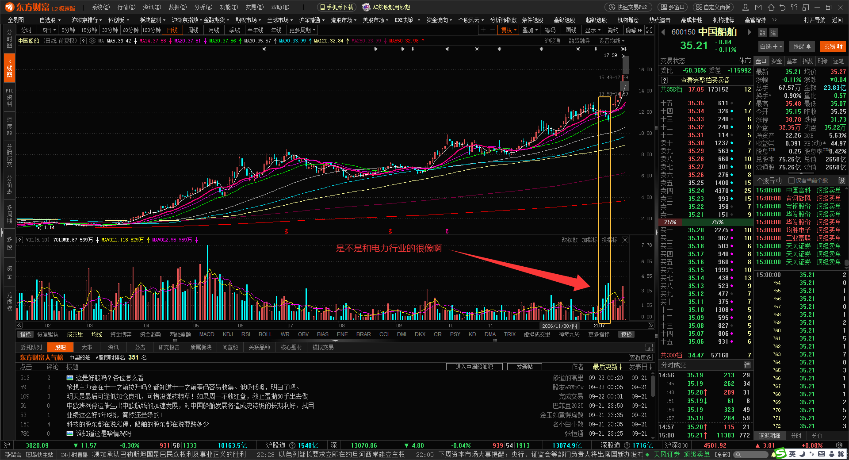Open the mail messages envelope icon
This screenshot has height=460, width=849.
[758, 8]
